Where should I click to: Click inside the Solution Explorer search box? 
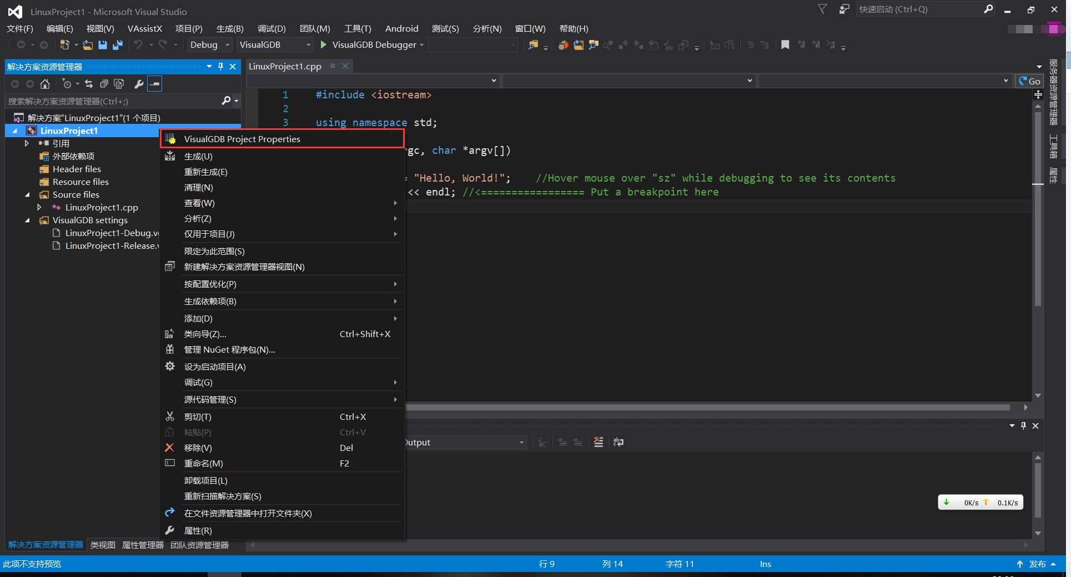pyautogui.click(x=111, y=101)
